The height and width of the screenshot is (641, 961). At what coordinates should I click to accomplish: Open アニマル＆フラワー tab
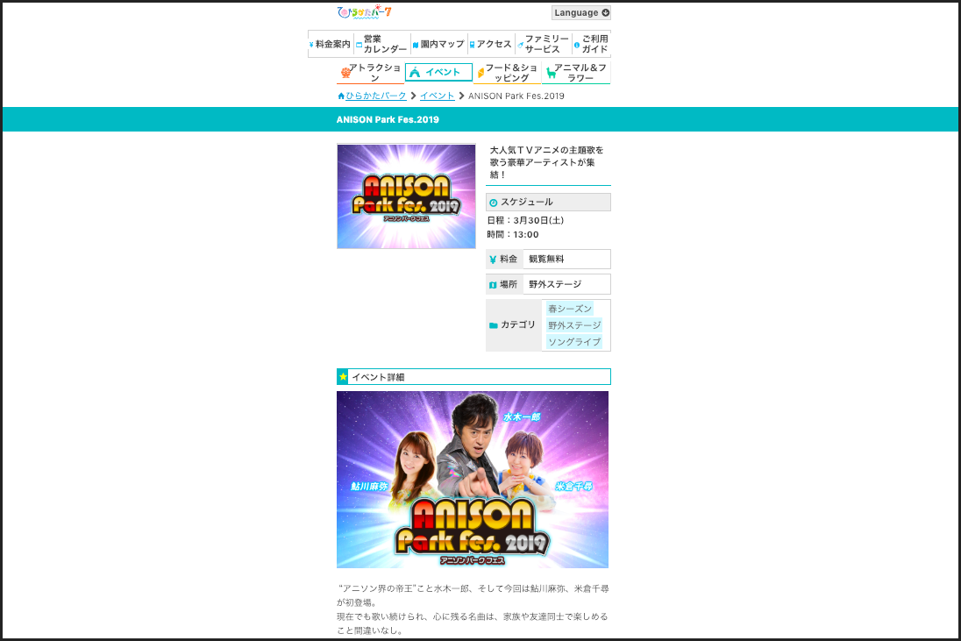click(x=576, y=73)
